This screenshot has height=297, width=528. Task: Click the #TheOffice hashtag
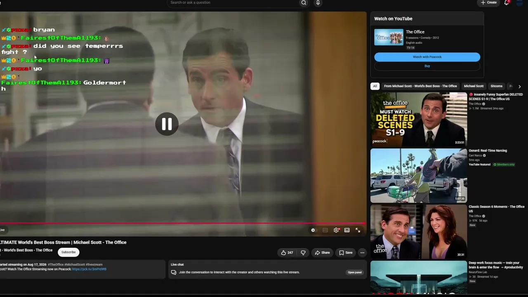56,265
